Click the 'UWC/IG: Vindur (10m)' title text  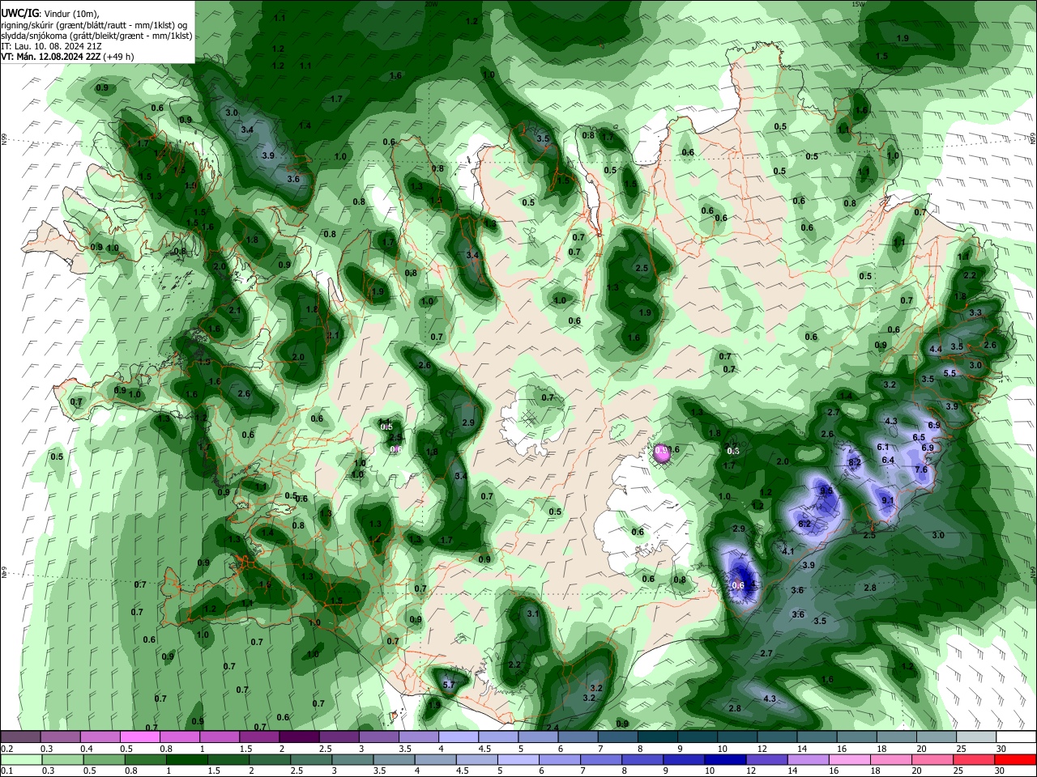[x=50, y=14]
